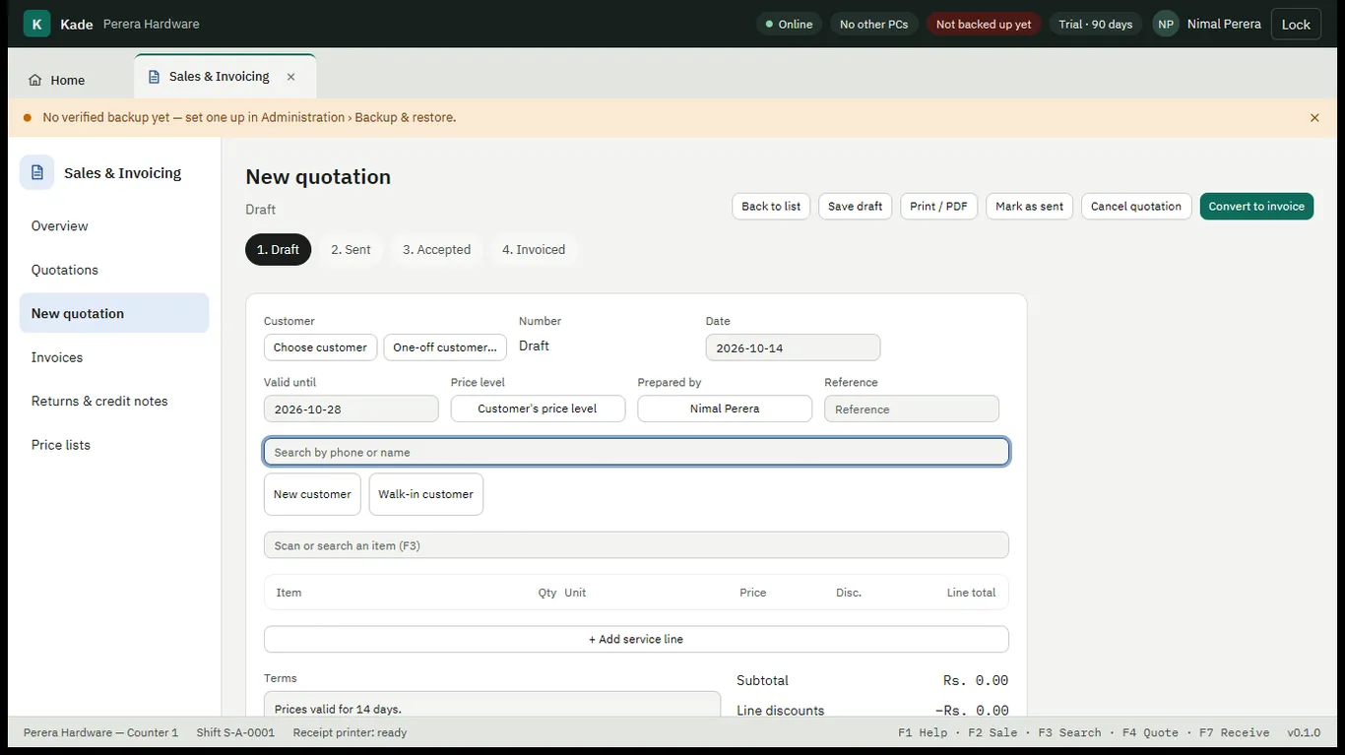
Task: Click Cancel quotation
Action: (x=1135, y=206)
